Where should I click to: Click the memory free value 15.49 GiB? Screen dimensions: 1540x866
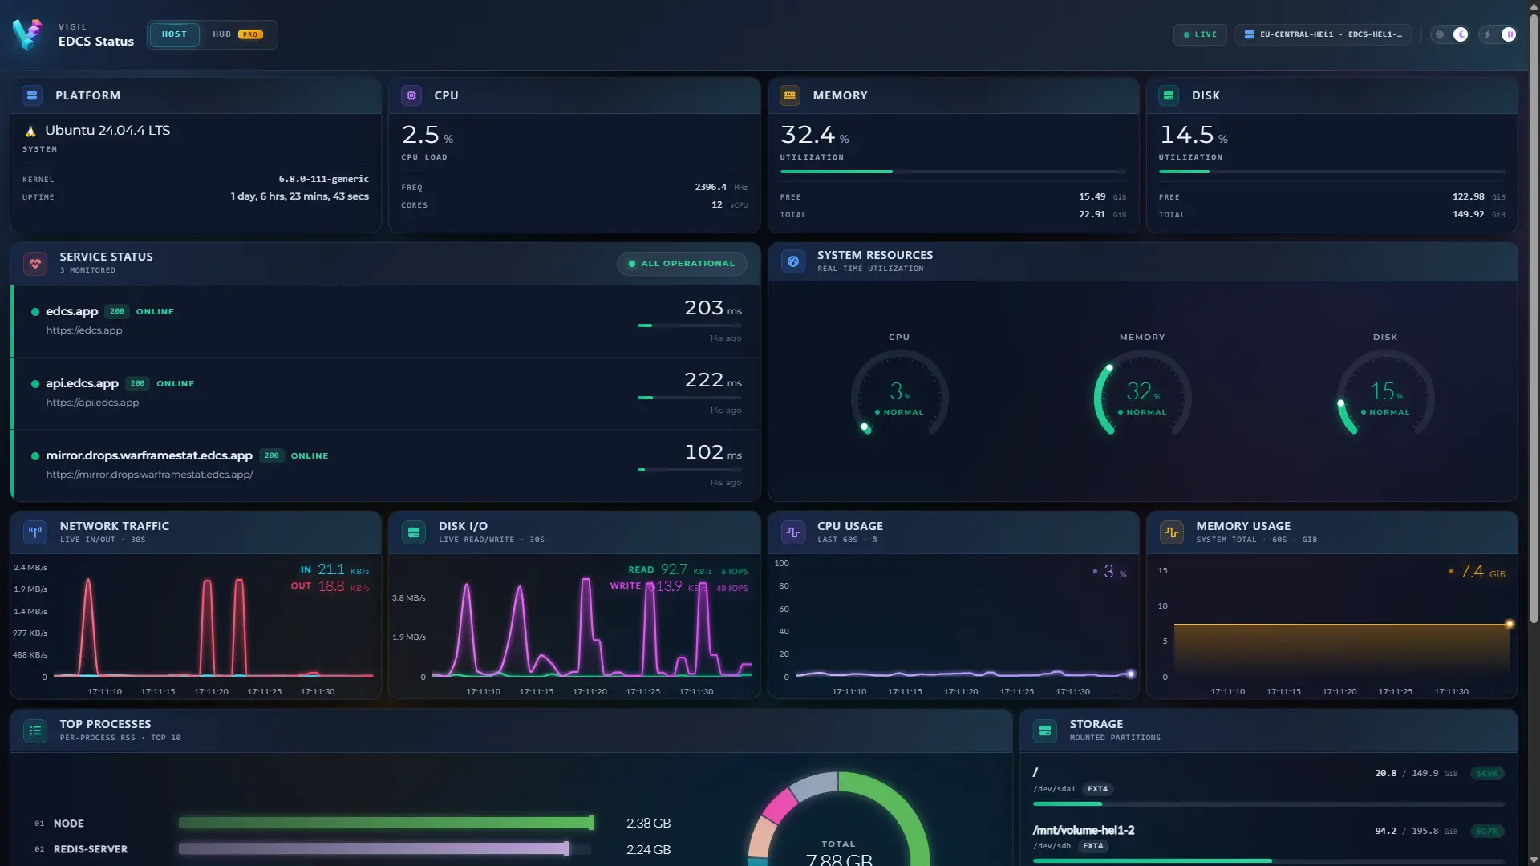pyautogui.click(x=1102, y=196)
